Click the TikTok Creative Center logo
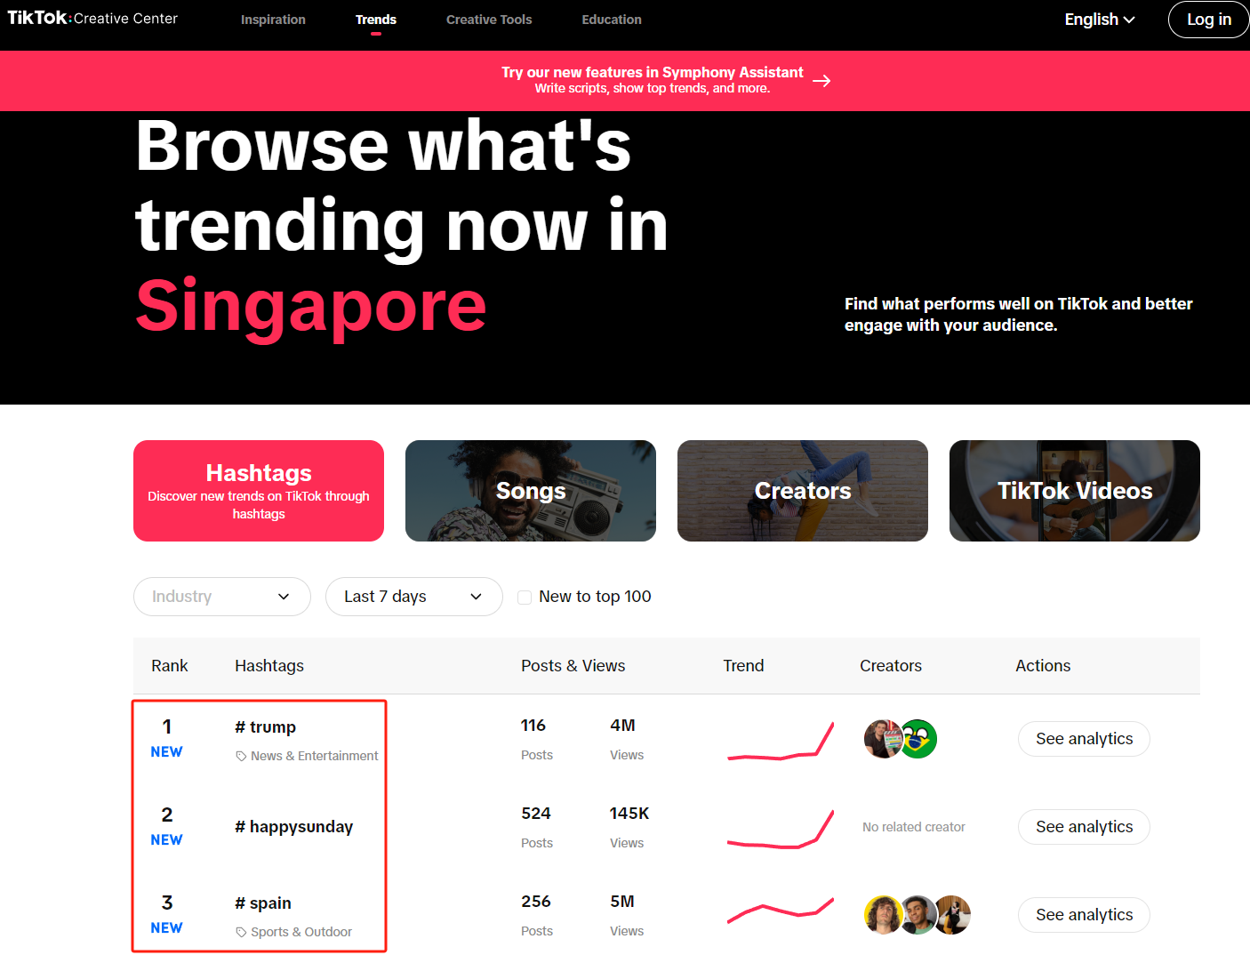The image size is (1250, 971). pos(92,19)
